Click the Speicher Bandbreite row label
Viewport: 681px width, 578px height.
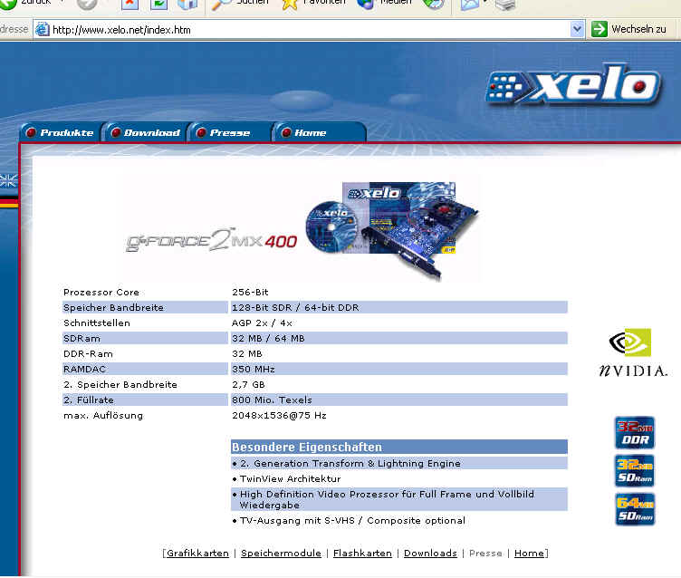(113, 307)
